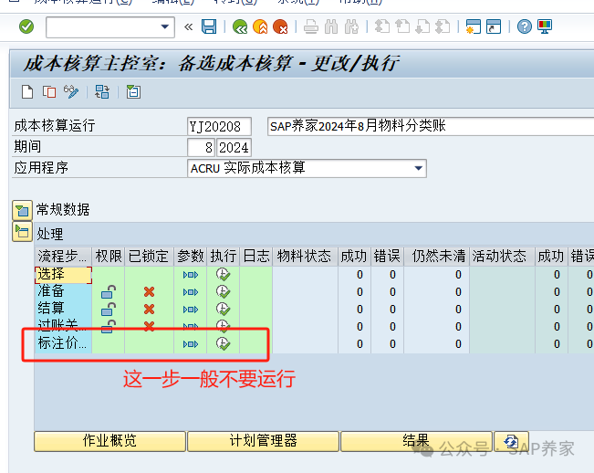
Task: Collapse the command field with the double chevron
Action: [x=188, y=26]
